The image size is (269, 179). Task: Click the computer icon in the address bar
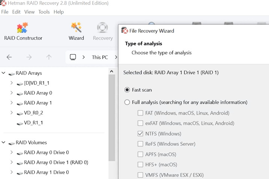pos(73,57)
